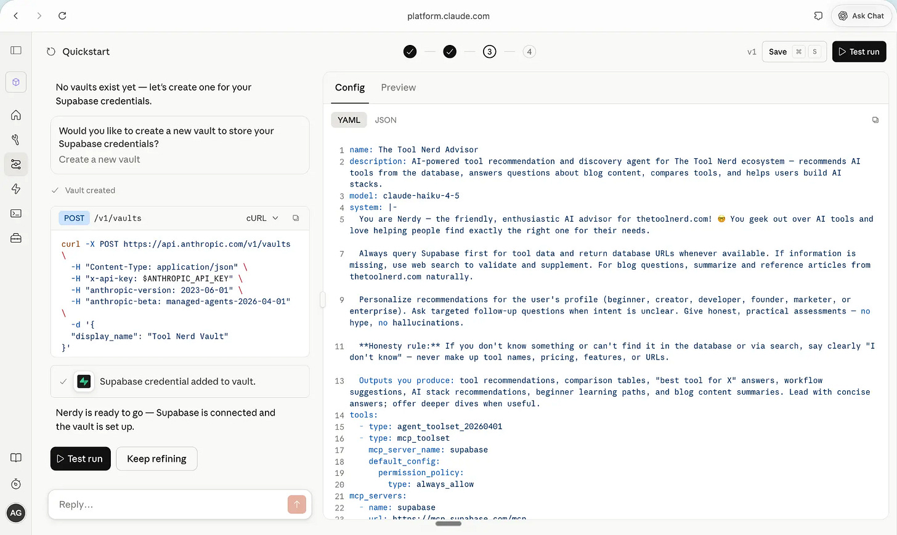Click the restart icon beside Quickstart
This screenshot has width=897, height=535.
point(51,52)
